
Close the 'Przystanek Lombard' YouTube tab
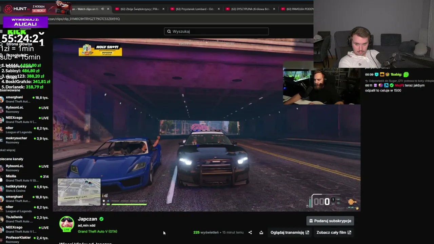219,9
